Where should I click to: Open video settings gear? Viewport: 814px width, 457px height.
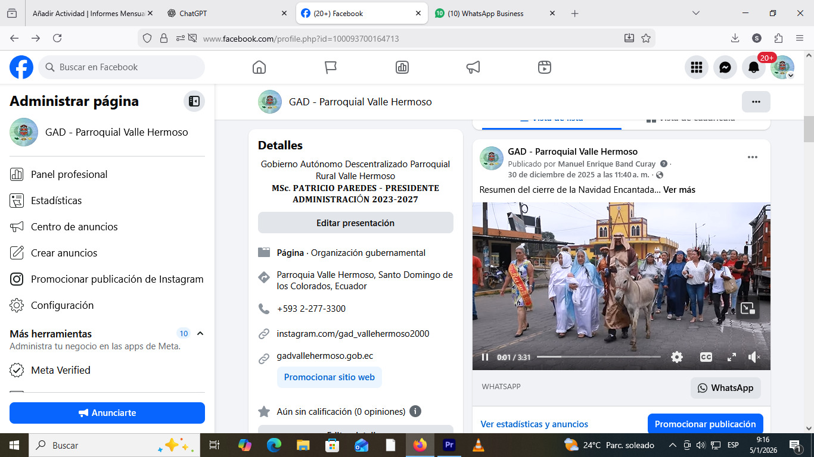(676, 357)
